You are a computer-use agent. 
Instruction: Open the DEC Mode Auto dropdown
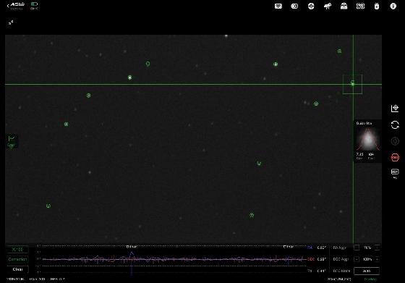[367, 271]
